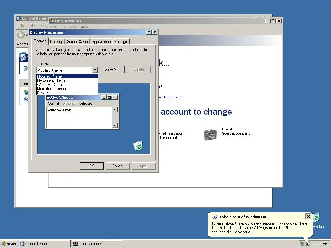Click the network tray icon
Screen dimensions: 331x248
302,244
